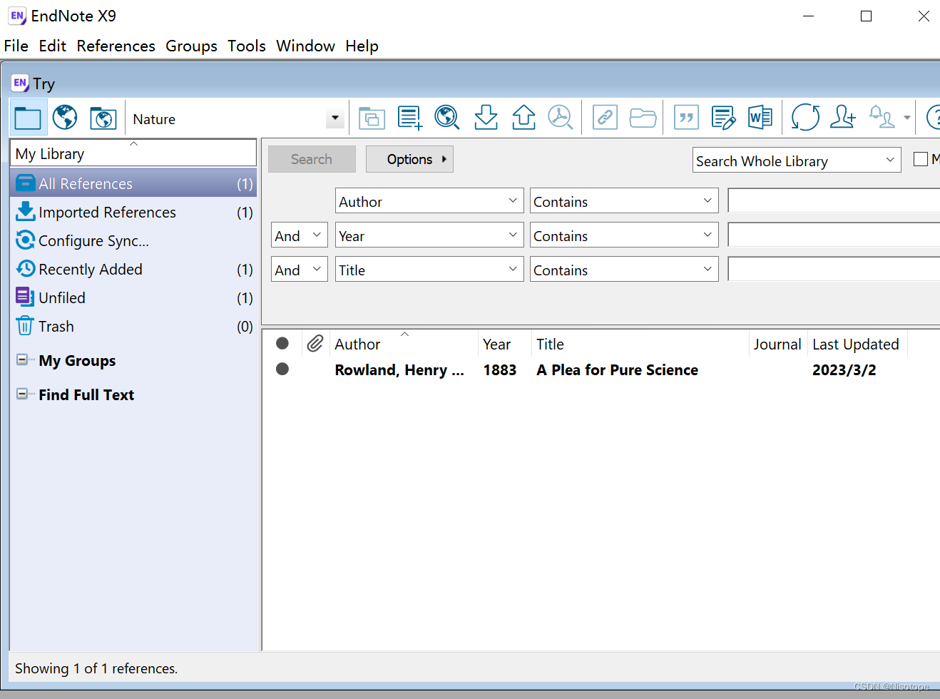Click the Export upload arrow icon
This screenshot has height=699, width=940.
523,117
